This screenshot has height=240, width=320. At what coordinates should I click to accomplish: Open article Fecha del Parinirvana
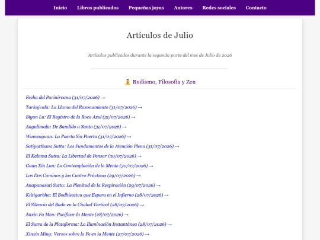click(65, 98)
